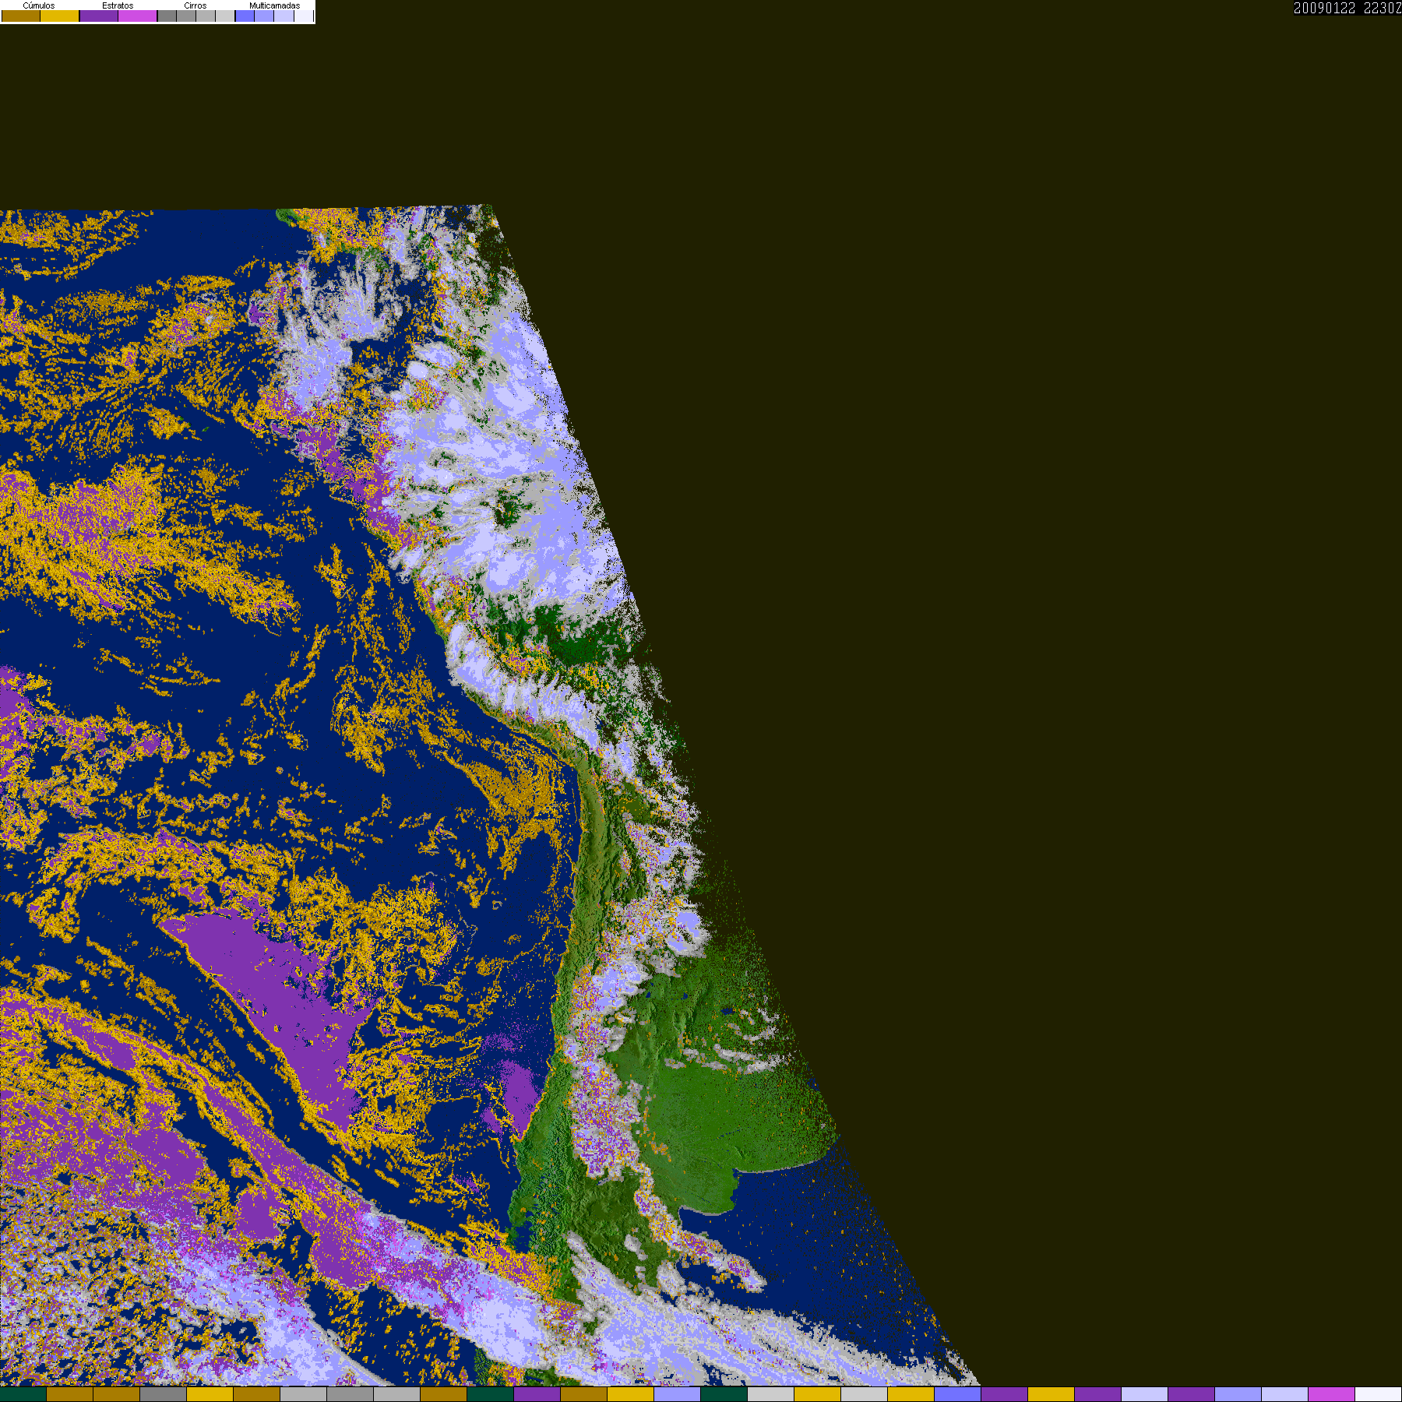Click the dark brown Cúmulos legend swatch
1402x1402 pixels.
[21, 16]
